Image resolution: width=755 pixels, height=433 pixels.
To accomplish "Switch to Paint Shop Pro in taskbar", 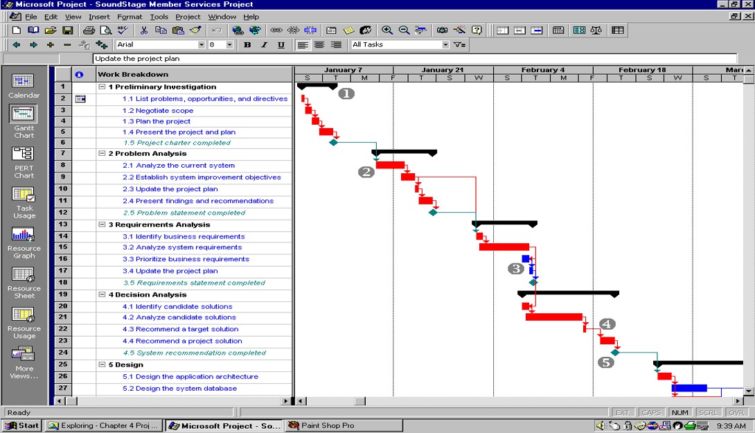I will click(343, 425).
